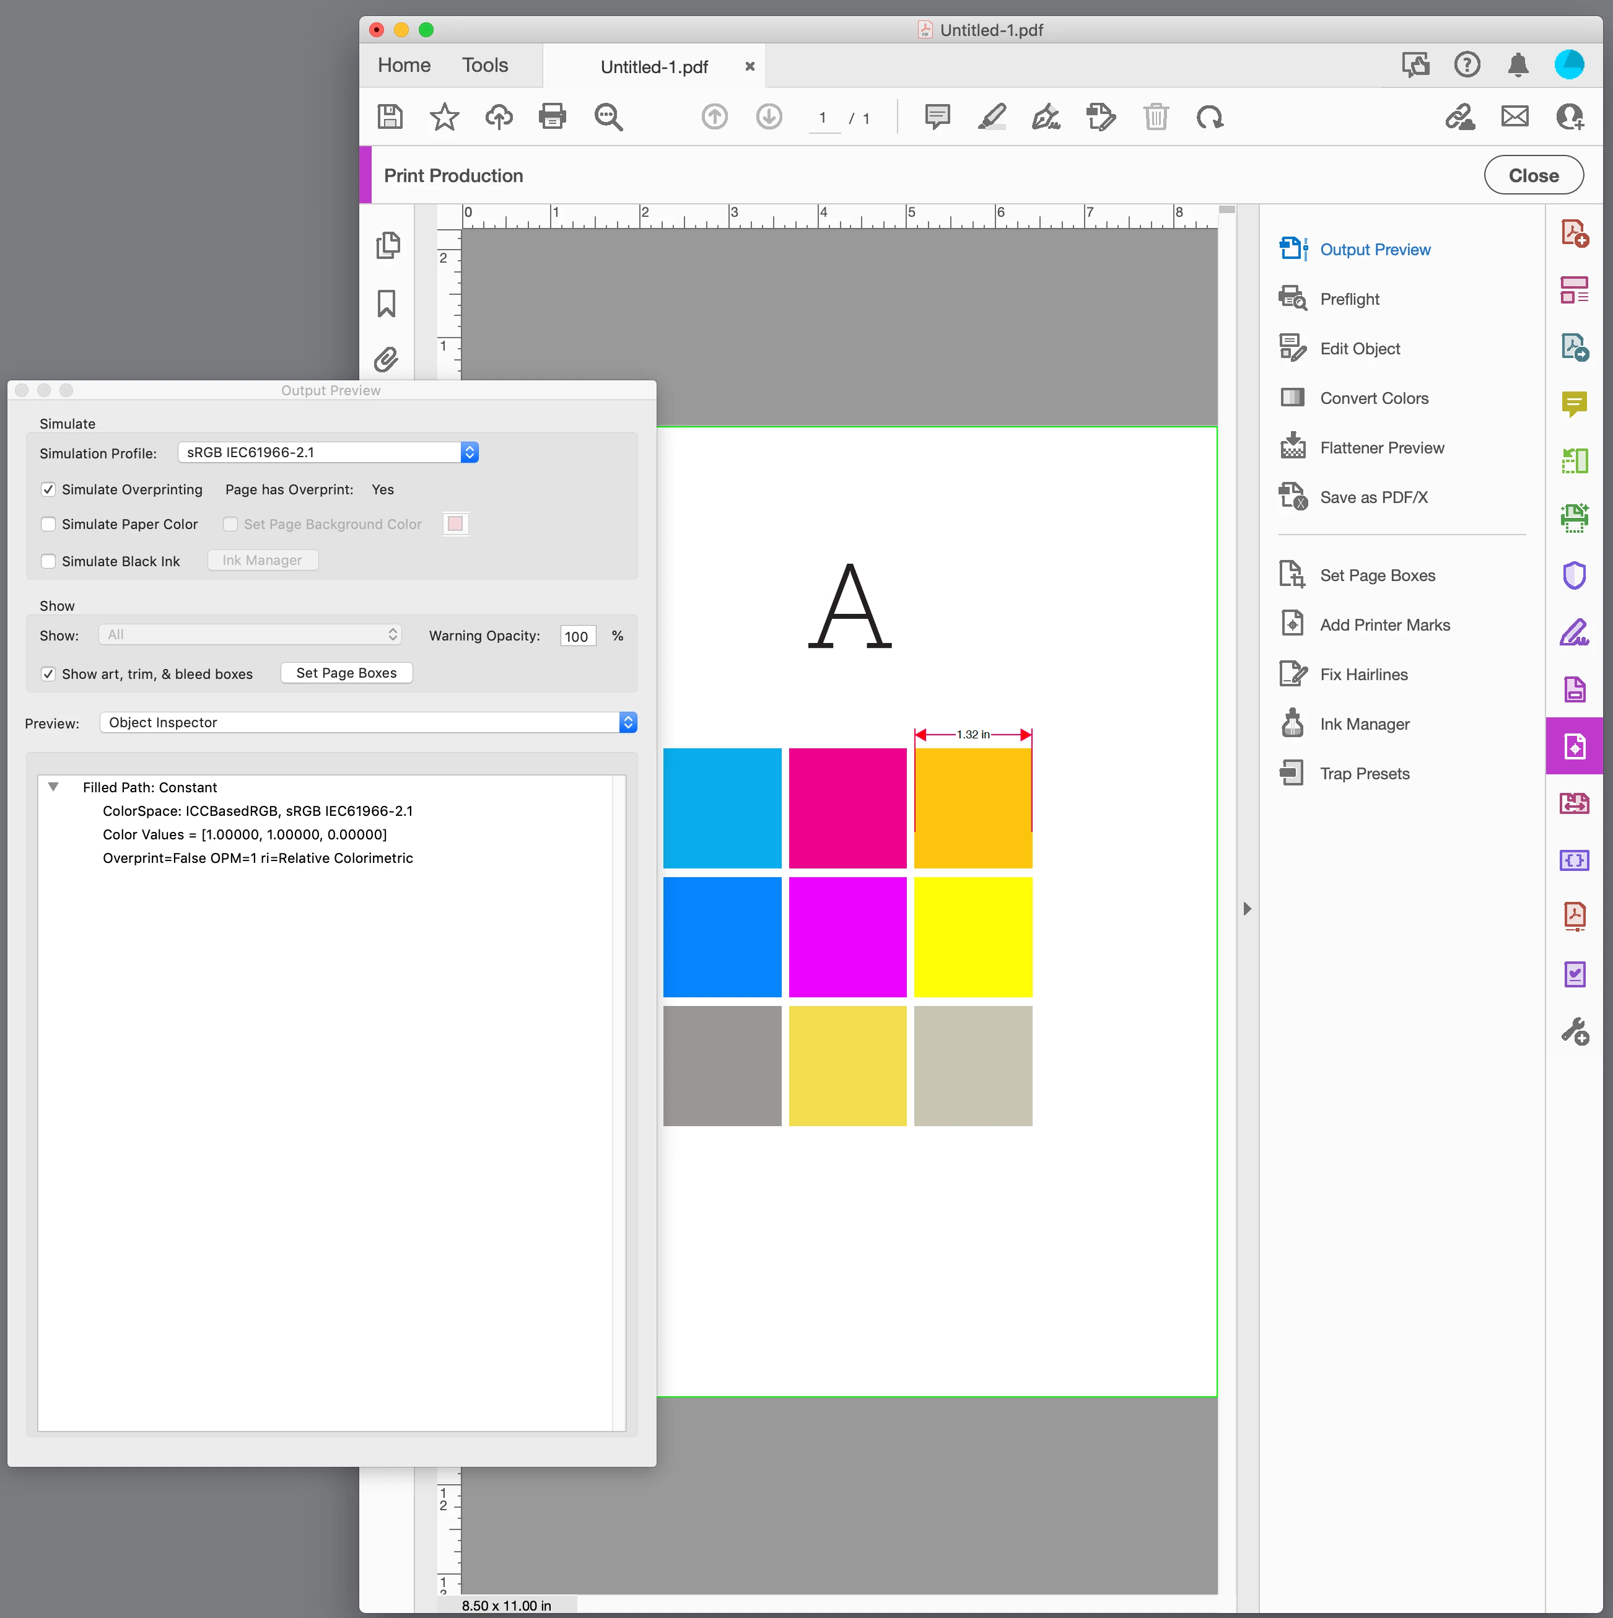Image resolution: width=1613 pixels, height=1618 pixels.
Task: Toggle Show art, trim, & bleed boxes
Action: pos(48,674)
